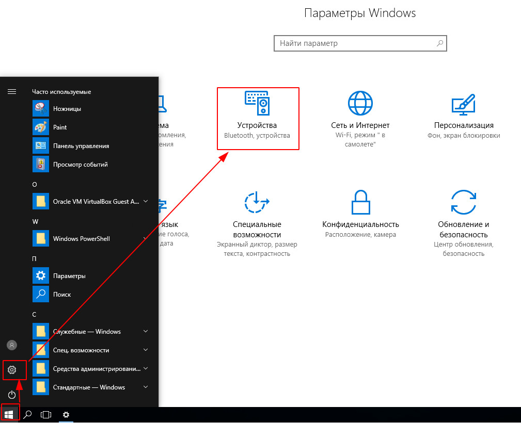Click the hamburger menu at top of Start

click(12, 92)
